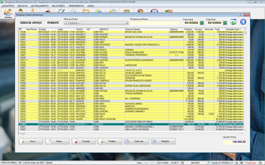Open the CADASTROS menu
The height and width of the screenshot is (165, 265).
[x=8, y=6]
